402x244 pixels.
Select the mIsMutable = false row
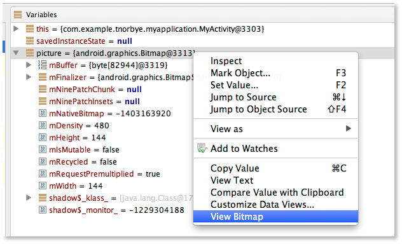click(x=102, y=149)
